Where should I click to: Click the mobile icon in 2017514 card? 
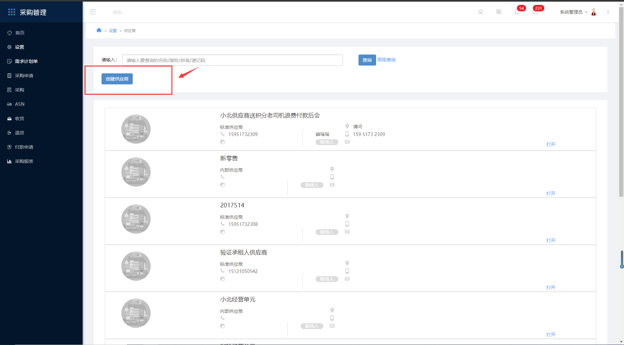[x=347, y=224]
